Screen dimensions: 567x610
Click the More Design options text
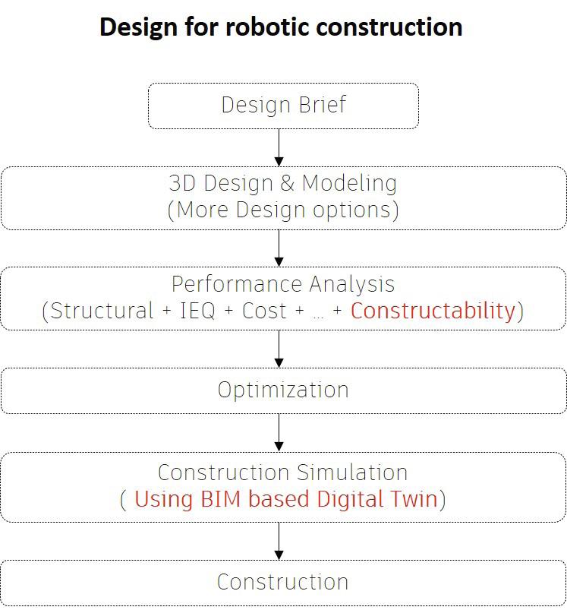point(283,210)
